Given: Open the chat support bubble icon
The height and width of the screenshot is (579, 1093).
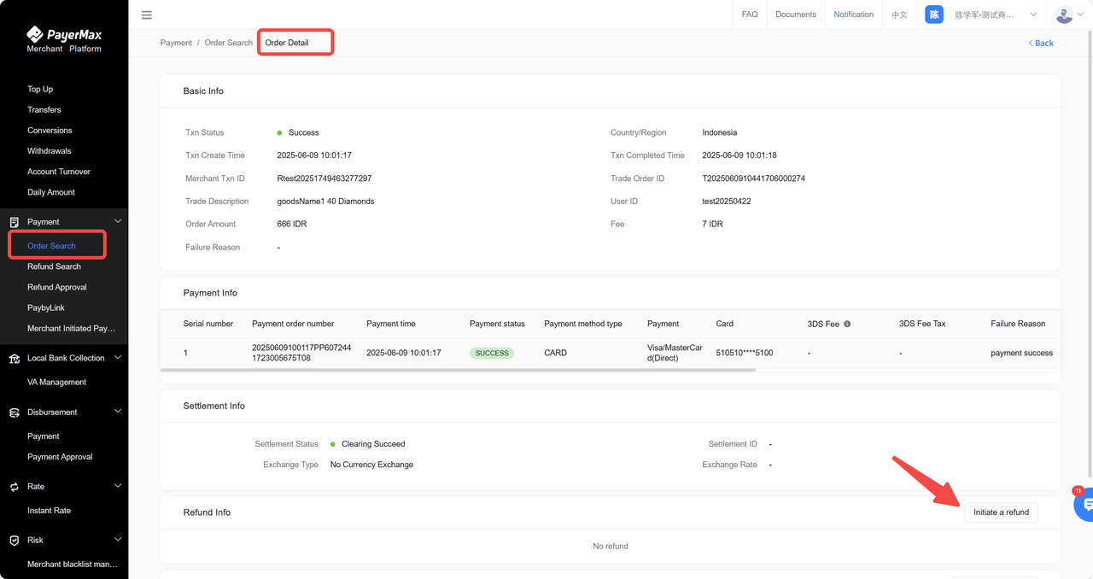Looking at the screenshot, I should pos(1085,504).
